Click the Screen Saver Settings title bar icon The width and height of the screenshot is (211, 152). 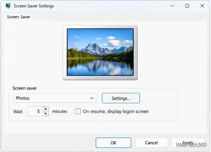8,6
